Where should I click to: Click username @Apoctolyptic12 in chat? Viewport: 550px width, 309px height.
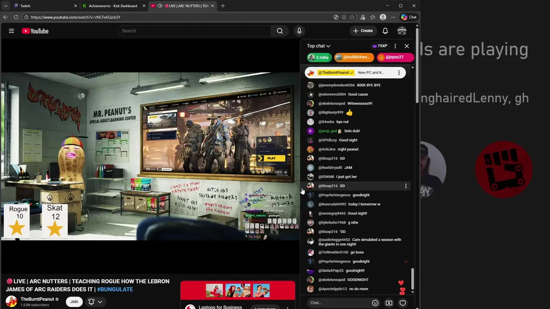pyautogui.click(x=333, y=289)
